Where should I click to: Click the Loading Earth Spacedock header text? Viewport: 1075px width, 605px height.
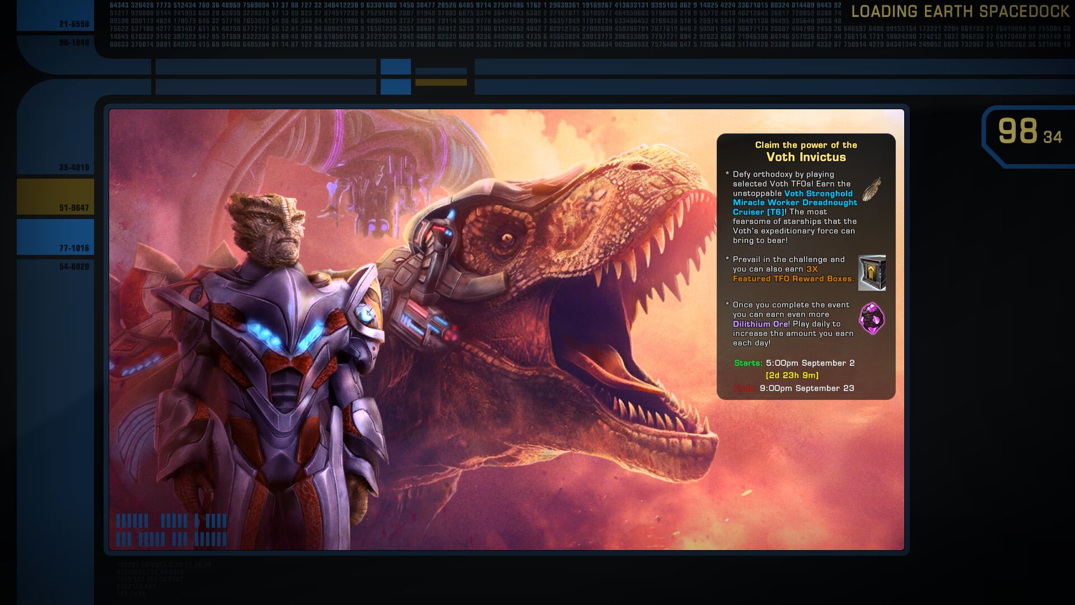click(x=960, y=11)
